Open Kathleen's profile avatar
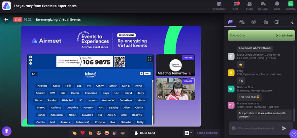This screenshot has height=138, width=297. point(290,4)
